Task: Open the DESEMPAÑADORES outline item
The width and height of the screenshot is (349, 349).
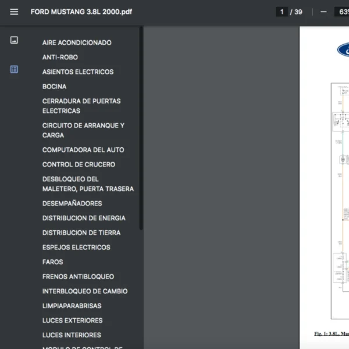Action: click(72, 203)
